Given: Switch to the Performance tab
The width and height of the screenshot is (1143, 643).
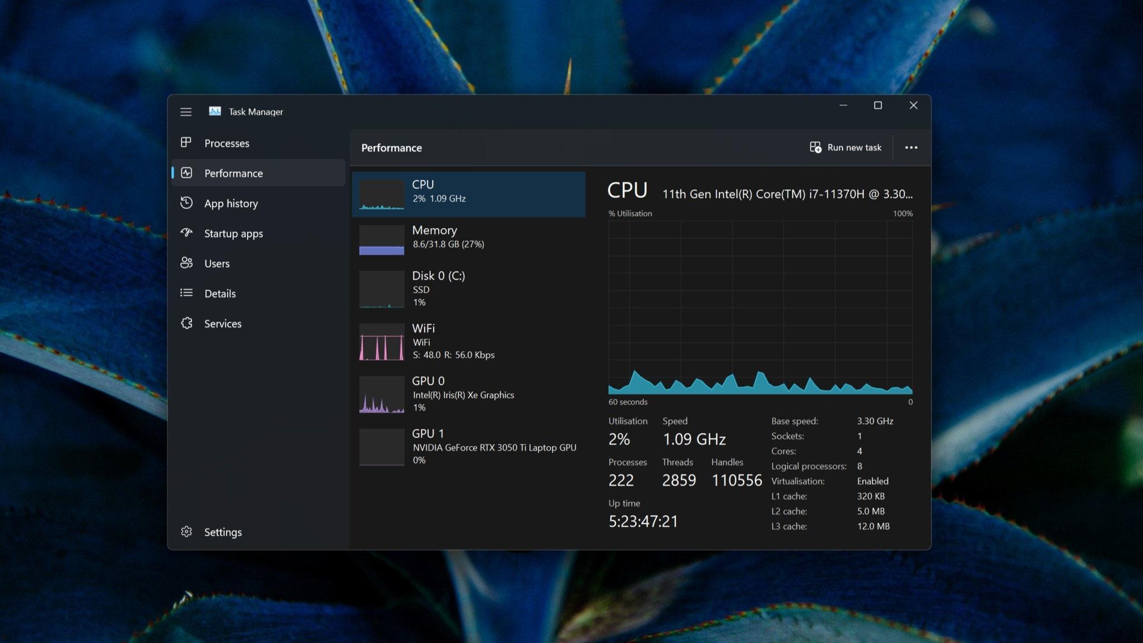Looking at the screenshot, I should 233,173.
